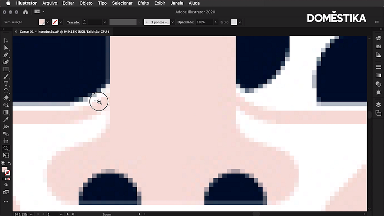
Task: Open the zoom level dropdown 949,13%
Action: pos(31,214)
